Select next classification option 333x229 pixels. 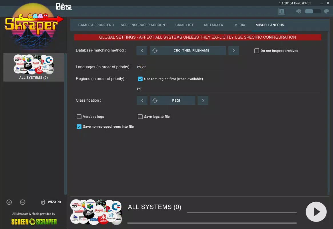(x=203, y=100)
